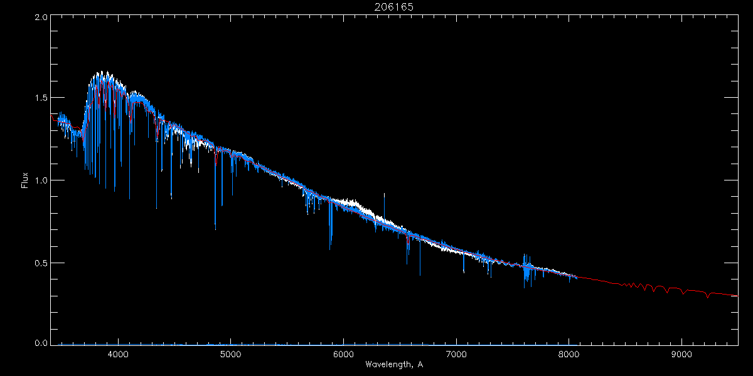Click the Flux axis label

[x=25, y=180]
